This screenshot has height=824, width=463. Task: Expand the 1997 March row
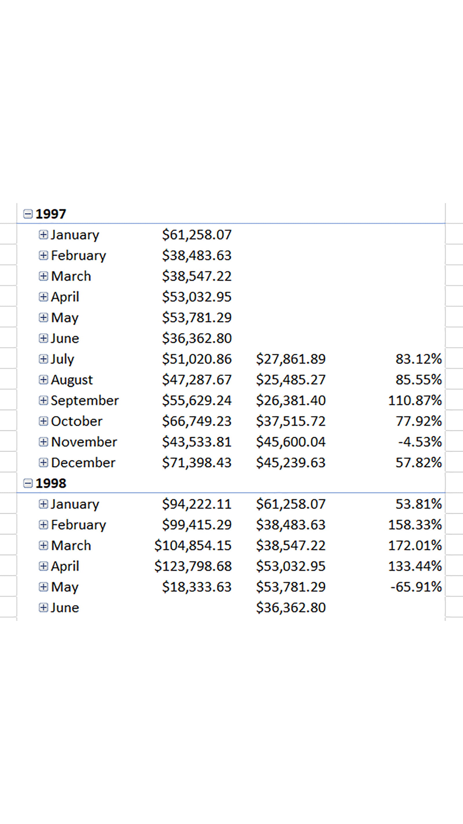(43, 276)
